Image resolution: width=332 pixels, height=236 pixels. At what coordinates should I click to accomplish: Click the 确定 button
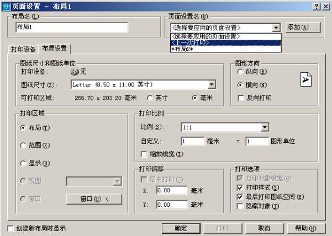pos(181,228)
